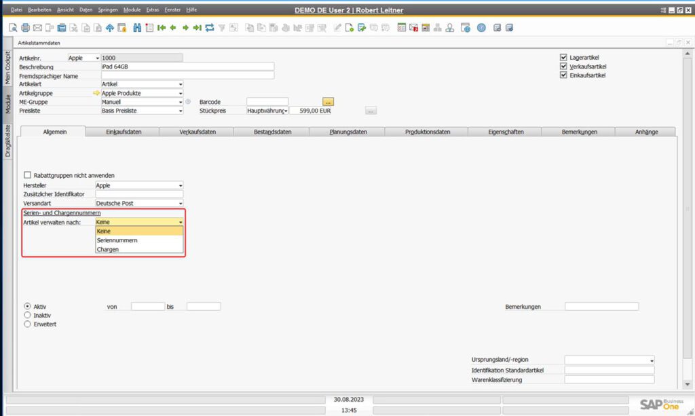The height and width of the screenshot is (416, 695).
Task: Open the Springen menu
Action: [x=108, y=10]
